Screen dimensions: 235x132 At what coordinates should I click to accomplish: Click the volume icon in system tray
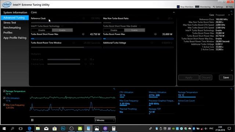206,129
